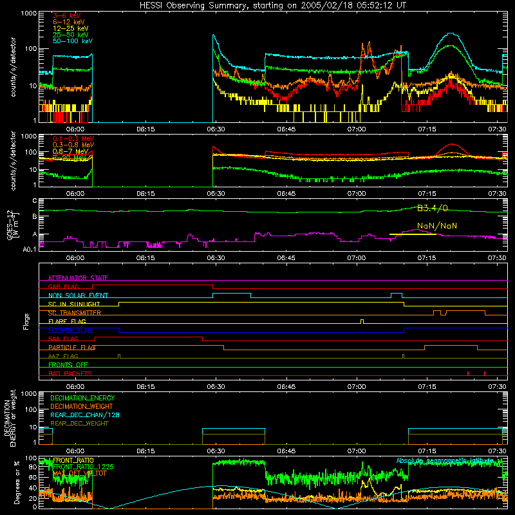515x515 pixels.
Task: Select the REAR_DEC_WEIGHT legend label
Action: pos(79,424)
